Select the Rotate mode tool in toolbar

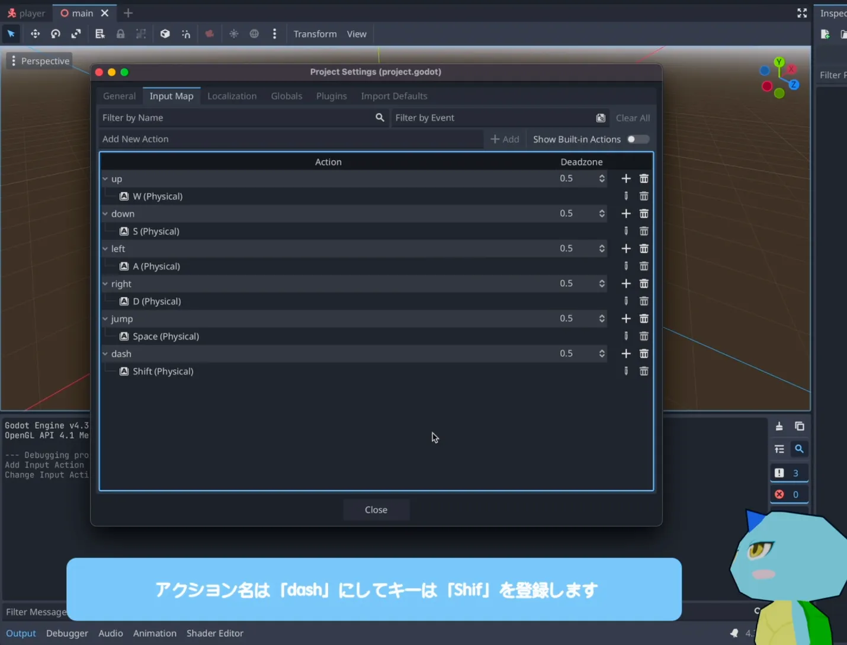(x=56, y=34)
